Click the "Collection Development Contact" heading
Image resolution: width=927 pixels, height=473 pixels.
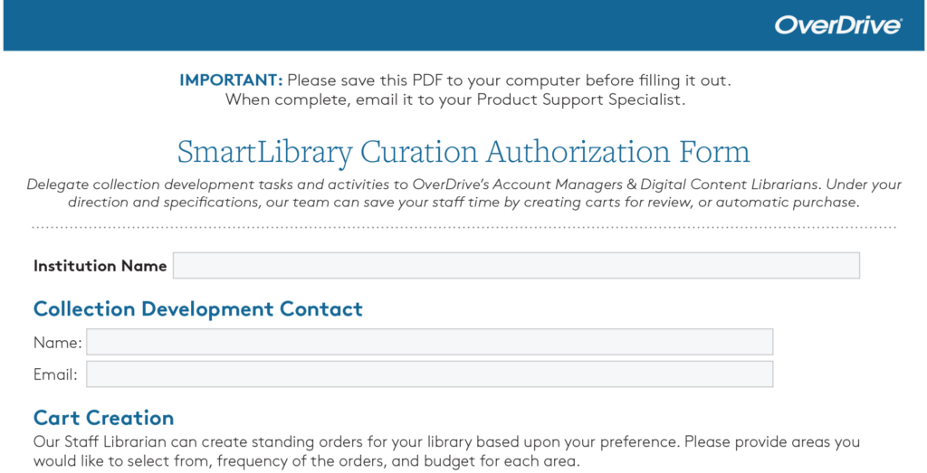197,309
